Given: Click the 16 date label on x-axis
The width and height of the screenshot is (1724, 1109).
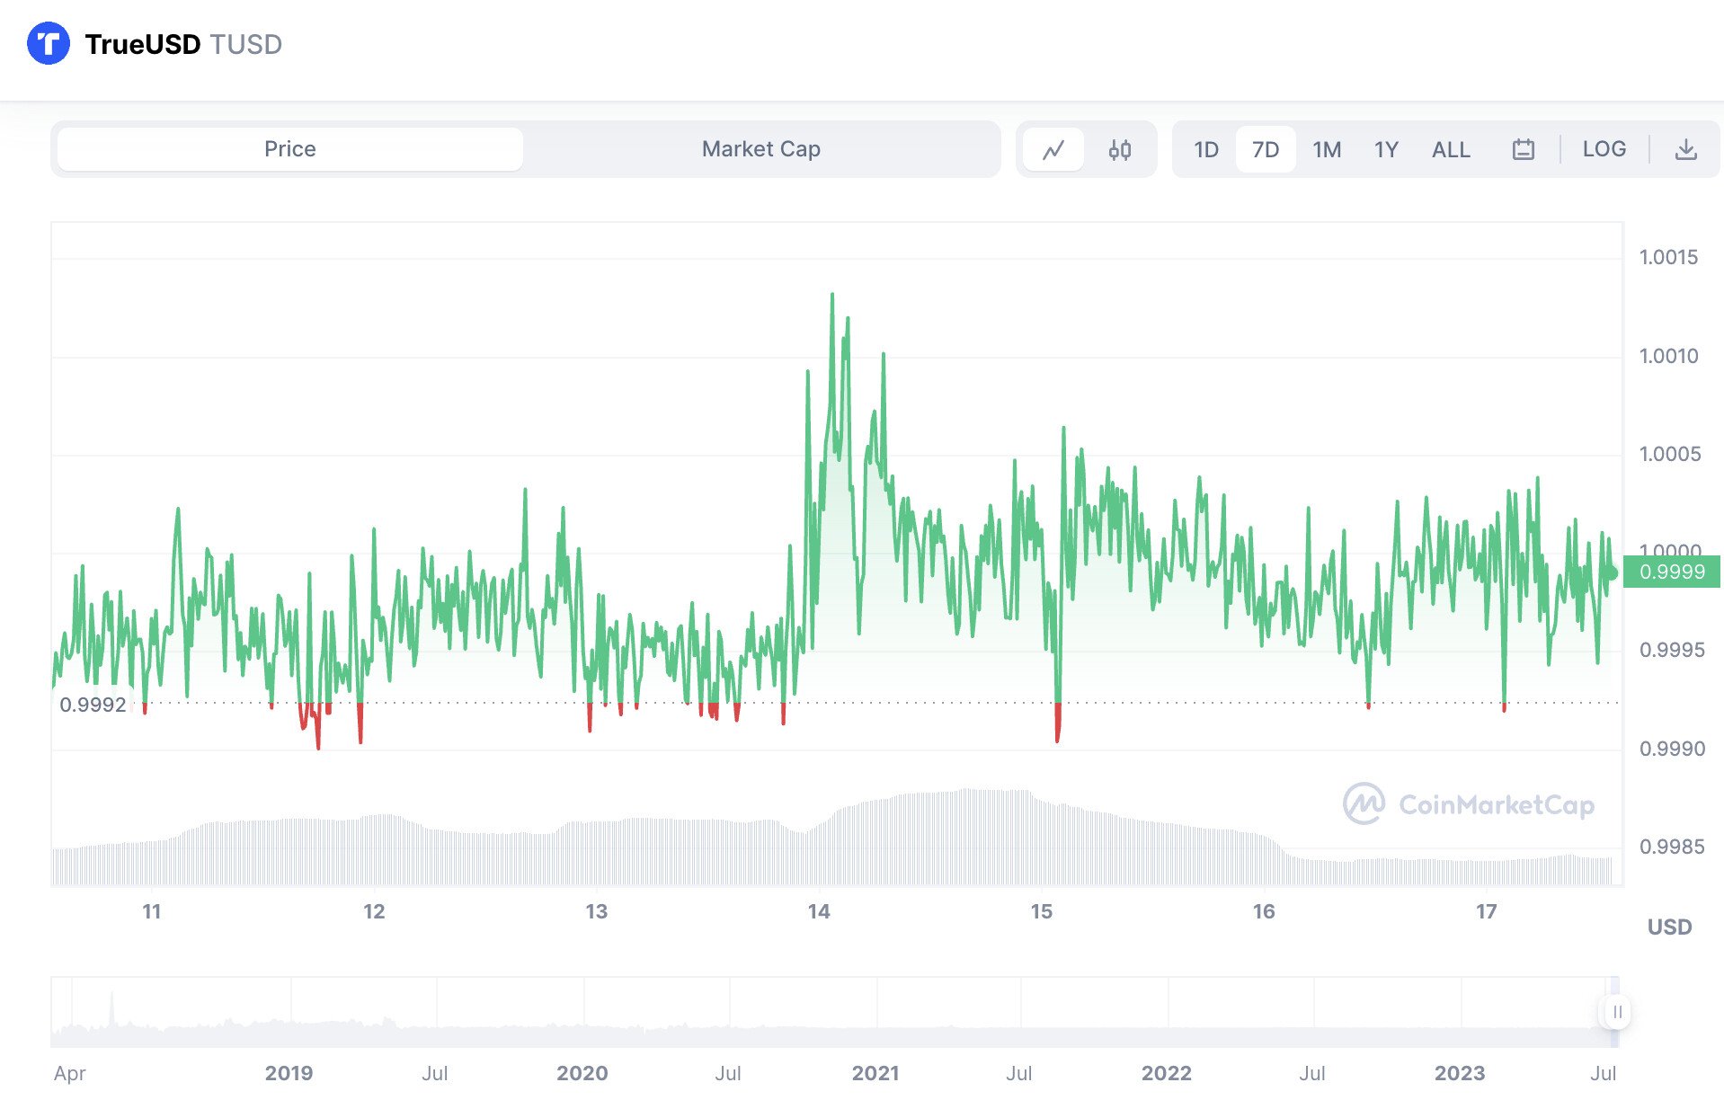Looking at the screenshot, I should pyautogui.click(x=1263, y=911).
